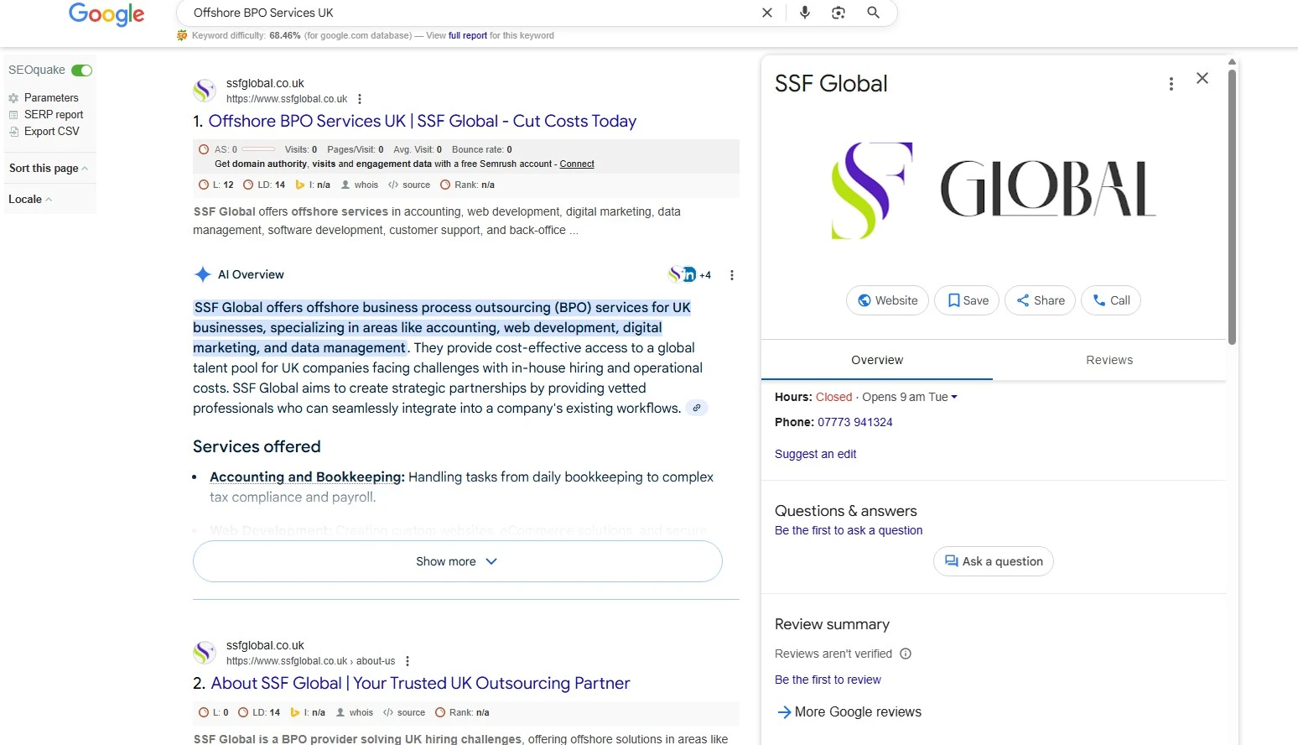Open three-dot menu of AI Overview
Image resolution: width=1298 pixels, height=745 pixels.
click(732, 275)
